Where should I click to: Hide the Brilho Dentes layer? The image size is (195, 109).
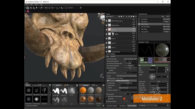click(106, 25)
